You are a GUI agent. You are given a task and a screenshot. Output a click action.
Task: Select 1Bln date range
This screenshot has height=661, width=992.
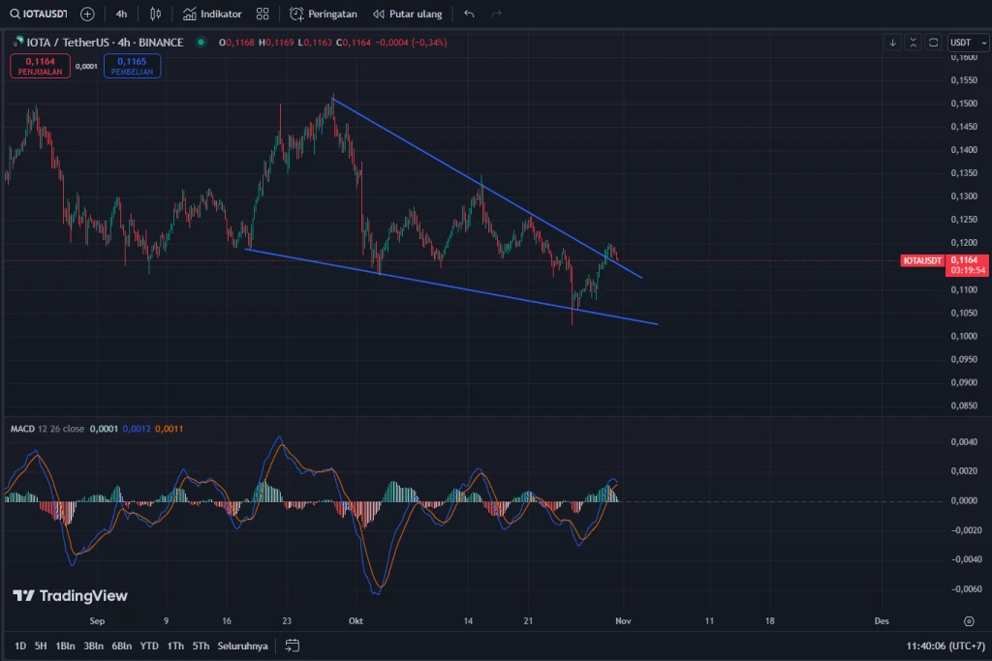coord(65,646)
